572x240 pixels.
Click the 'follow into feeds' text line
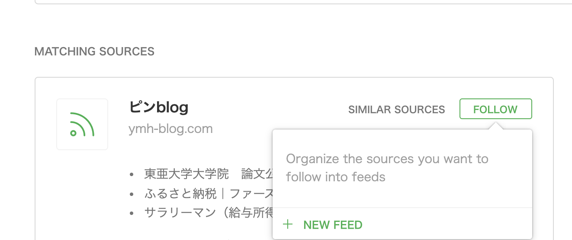tap(335, 177)
